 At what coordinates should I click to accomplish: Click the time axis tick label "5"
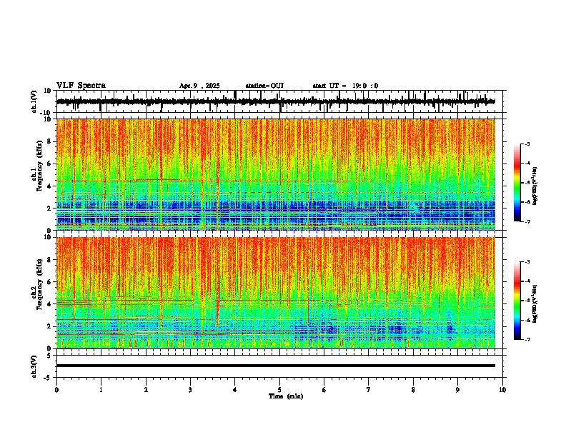pos(279,390)
